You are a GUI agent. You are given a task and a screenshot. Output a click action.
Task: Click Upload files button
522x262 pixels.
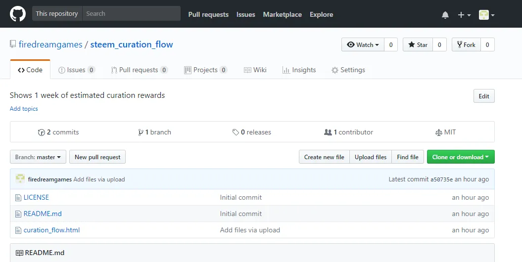click(371, 157)
